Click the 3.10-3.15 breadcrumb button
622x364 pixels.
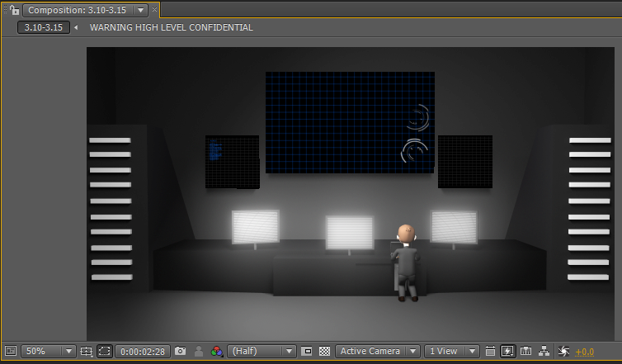[x=44, y=27]
